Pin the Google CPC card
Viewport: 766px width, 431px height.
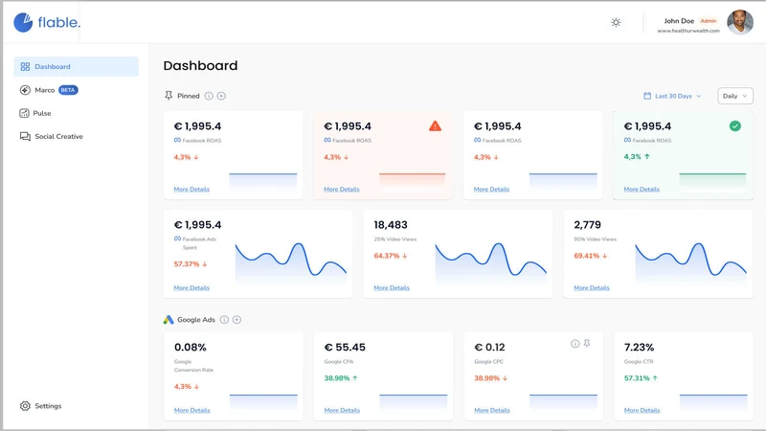(587, 344)
